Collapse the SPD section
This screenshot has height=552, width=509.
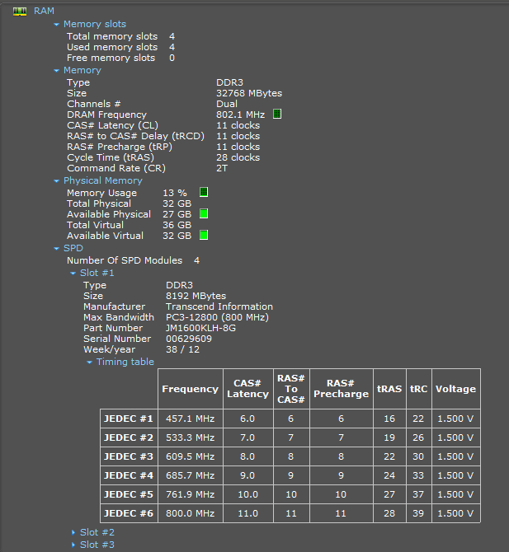[x=57, y=248]
